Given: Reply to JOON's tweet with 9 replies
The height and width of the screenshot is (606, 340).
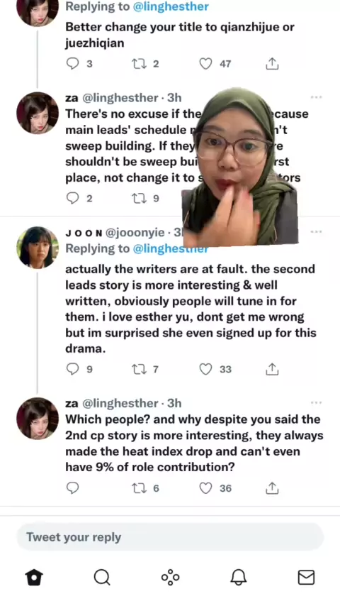Looking at the screenshot, I should pyautogui.click(x=72, y=369).
